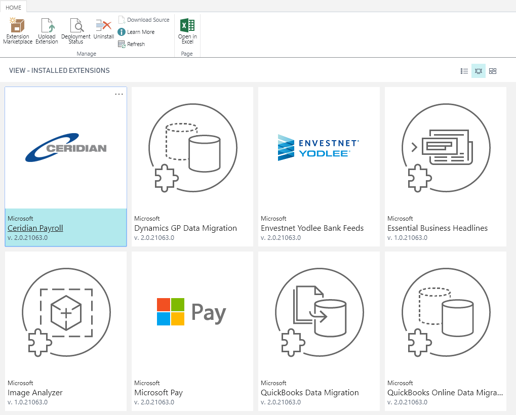
Task: Click Microsoft label on Envestnet Yodlee tile
Action: (274, 218)
